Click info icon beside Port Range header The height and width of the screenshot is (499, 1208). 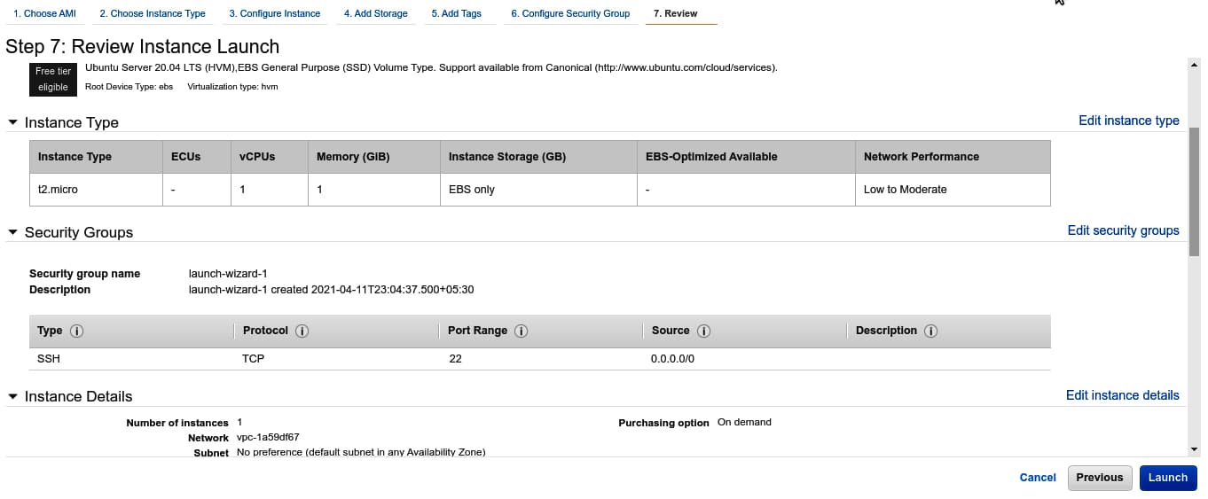[x=522, y=331]
